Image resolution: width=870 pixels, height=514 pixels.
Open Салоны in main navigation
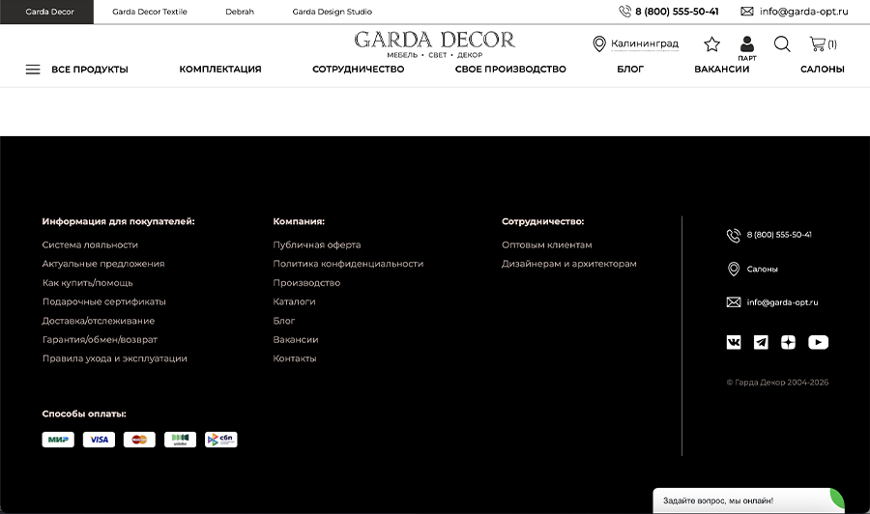point(823,70)
